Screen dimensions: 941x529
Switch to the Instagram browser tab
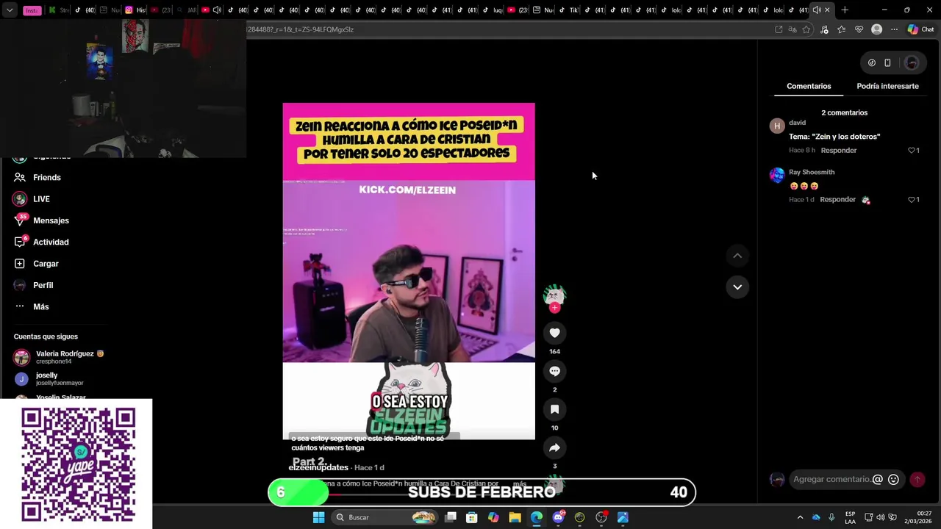click(136, 10)
